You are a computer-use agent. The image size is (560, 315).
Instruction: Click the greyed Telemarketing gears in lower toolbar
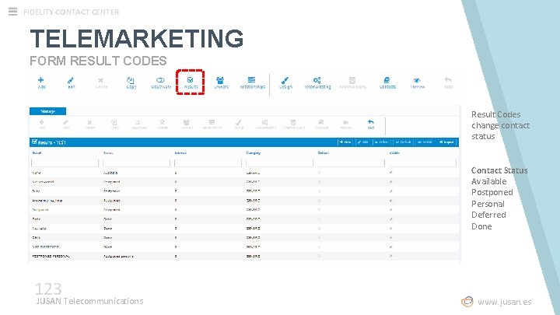point(265,124)
